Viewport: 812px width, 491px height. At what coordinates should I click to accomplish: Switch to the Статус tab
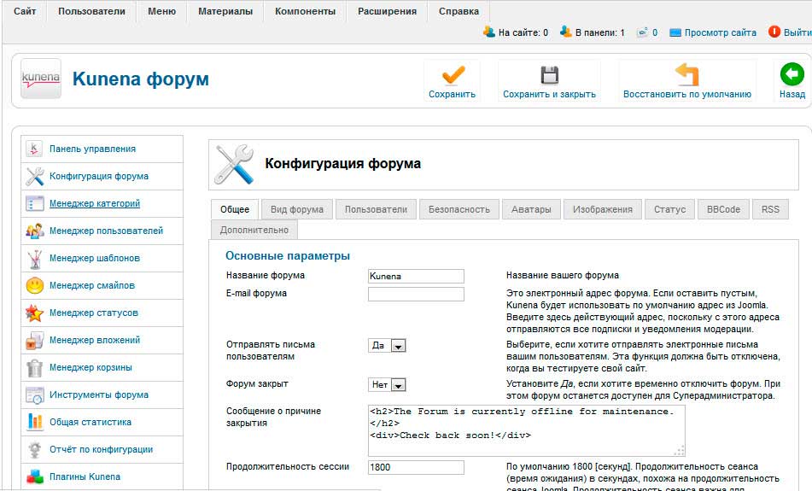tap(669, 210)
